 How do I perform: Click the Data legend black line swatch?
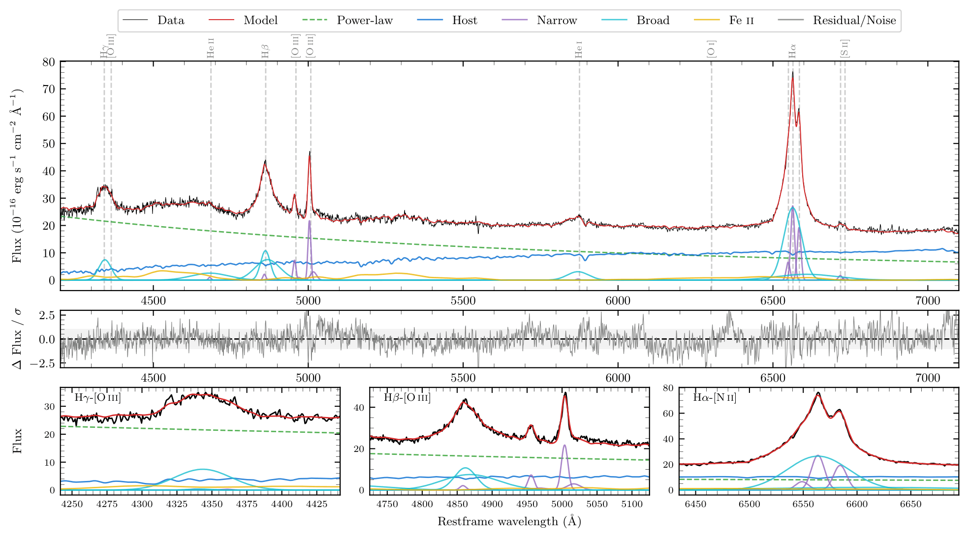click(135, 20)
